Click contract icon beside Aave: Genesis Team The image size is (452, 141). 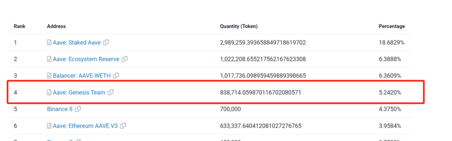click(x=49, y=93)
